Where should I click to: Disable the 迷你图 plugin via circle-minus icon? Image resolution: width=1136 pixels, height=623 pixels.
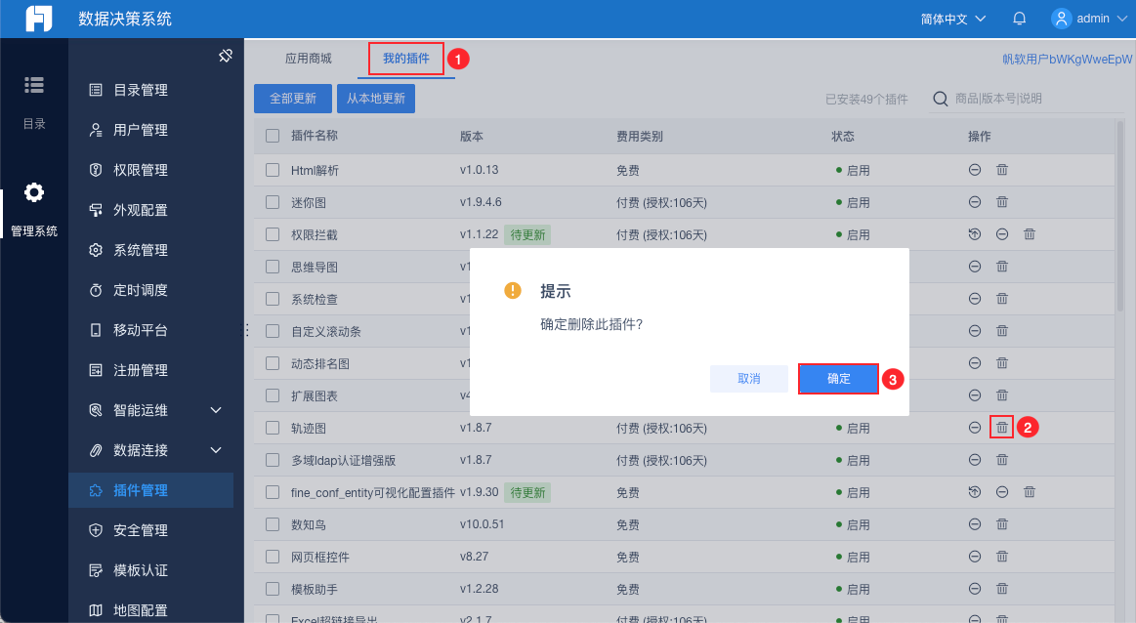tap(975, 202)
